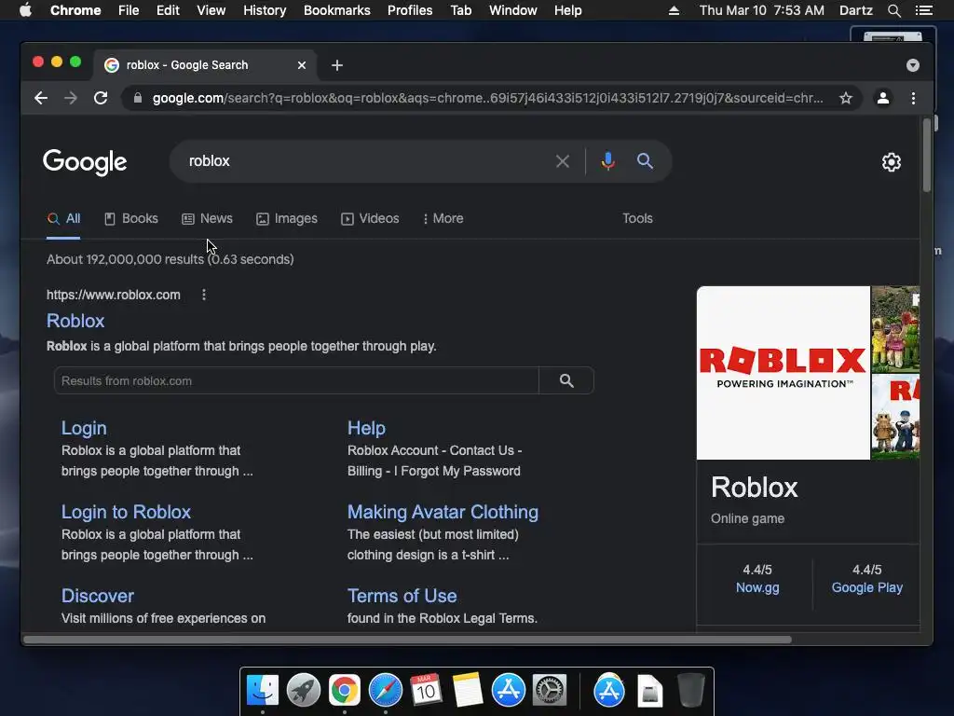Go to the Google logo homepage
Viewport: 954px width, 716px height.
[85, 162]
